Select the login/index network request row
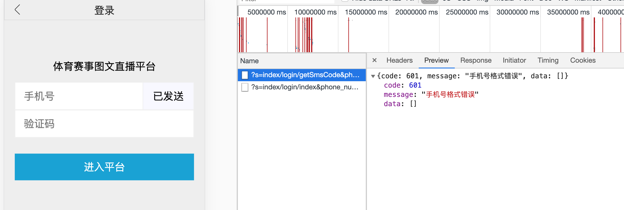 [x=302, y=87]
